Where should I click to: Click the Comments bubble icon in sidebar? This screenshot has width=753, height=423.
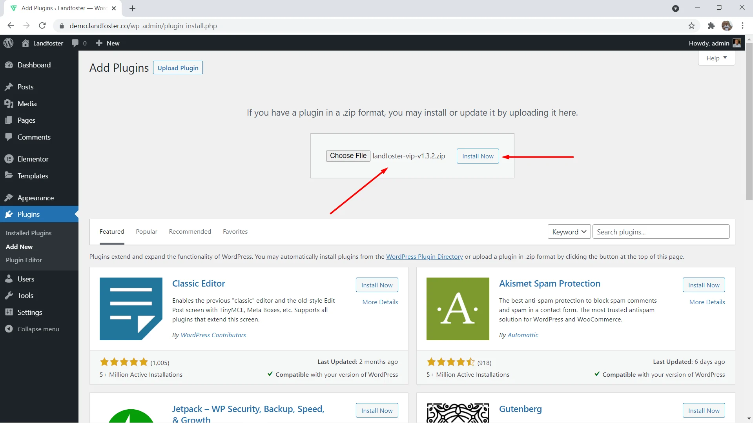[x=9, y=137]
